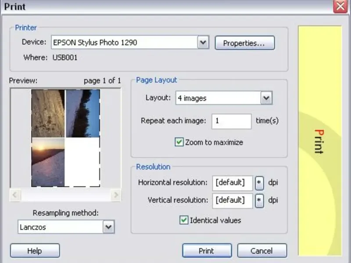Click the 'page 1 of 1' label
The image size is (351, 263).
(102, 81)
